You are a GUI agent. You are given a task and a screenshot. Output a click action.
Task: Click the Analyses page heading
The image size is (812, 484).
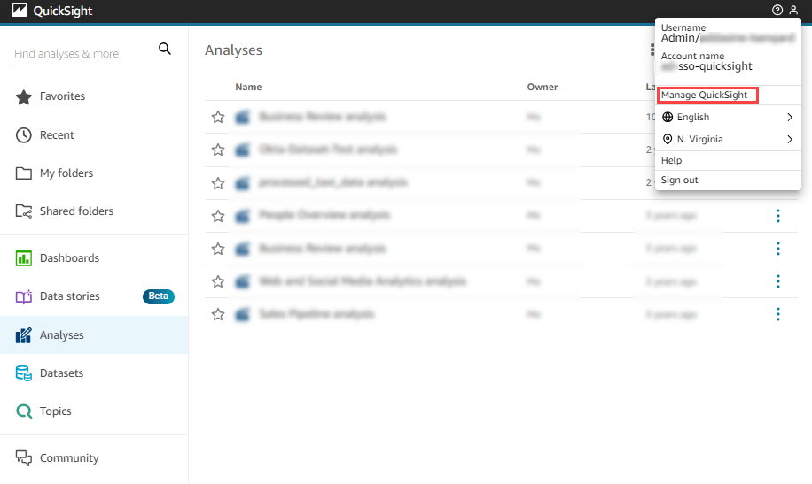233,50
